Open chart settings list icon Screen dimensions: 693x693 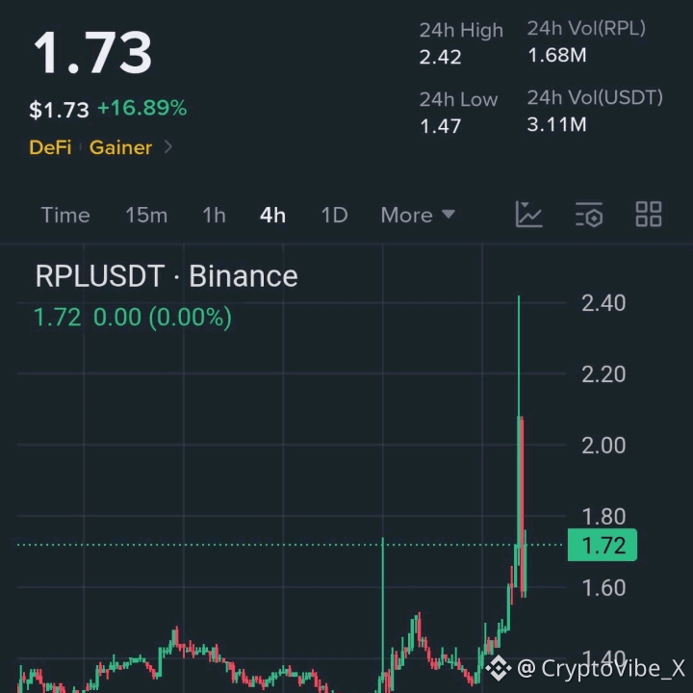(x=589, y=215)
